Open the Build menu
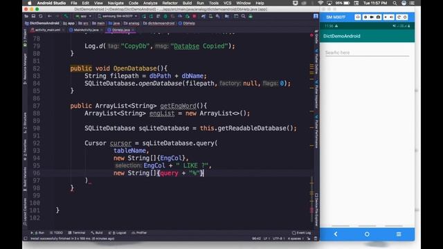Viewport: 443px width, 249px height. click(187, 3)
